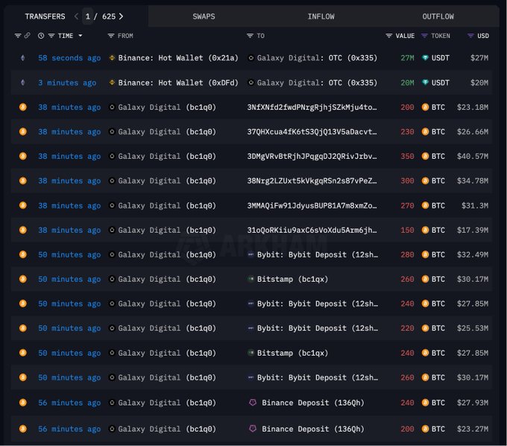
Task: Click the filter icon beside FROM header
Action: click(111, 36)
